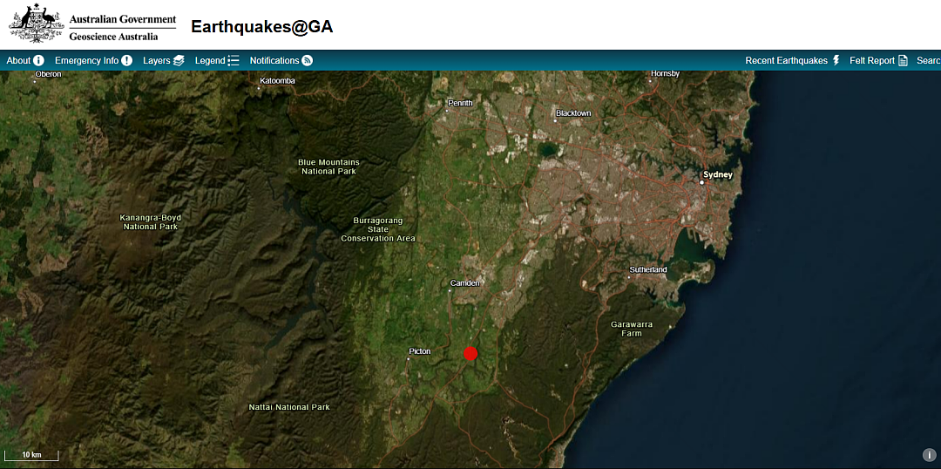The height and width of the screenshot is (469, 941).
Task: Open the Layers menu
Action: [163, 61]
